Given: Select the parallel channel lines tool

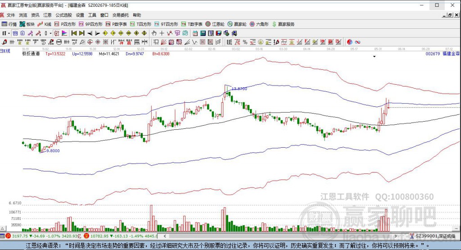Looking at the screenshot, I should click(x=218, y=42).
